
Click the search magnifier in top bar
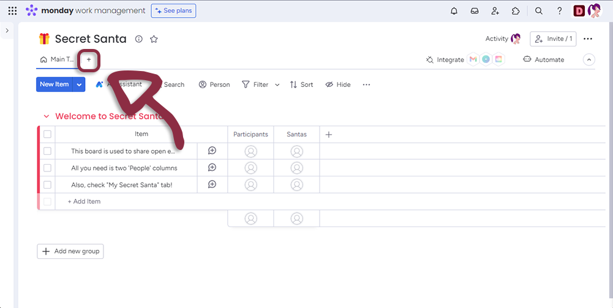539,11
